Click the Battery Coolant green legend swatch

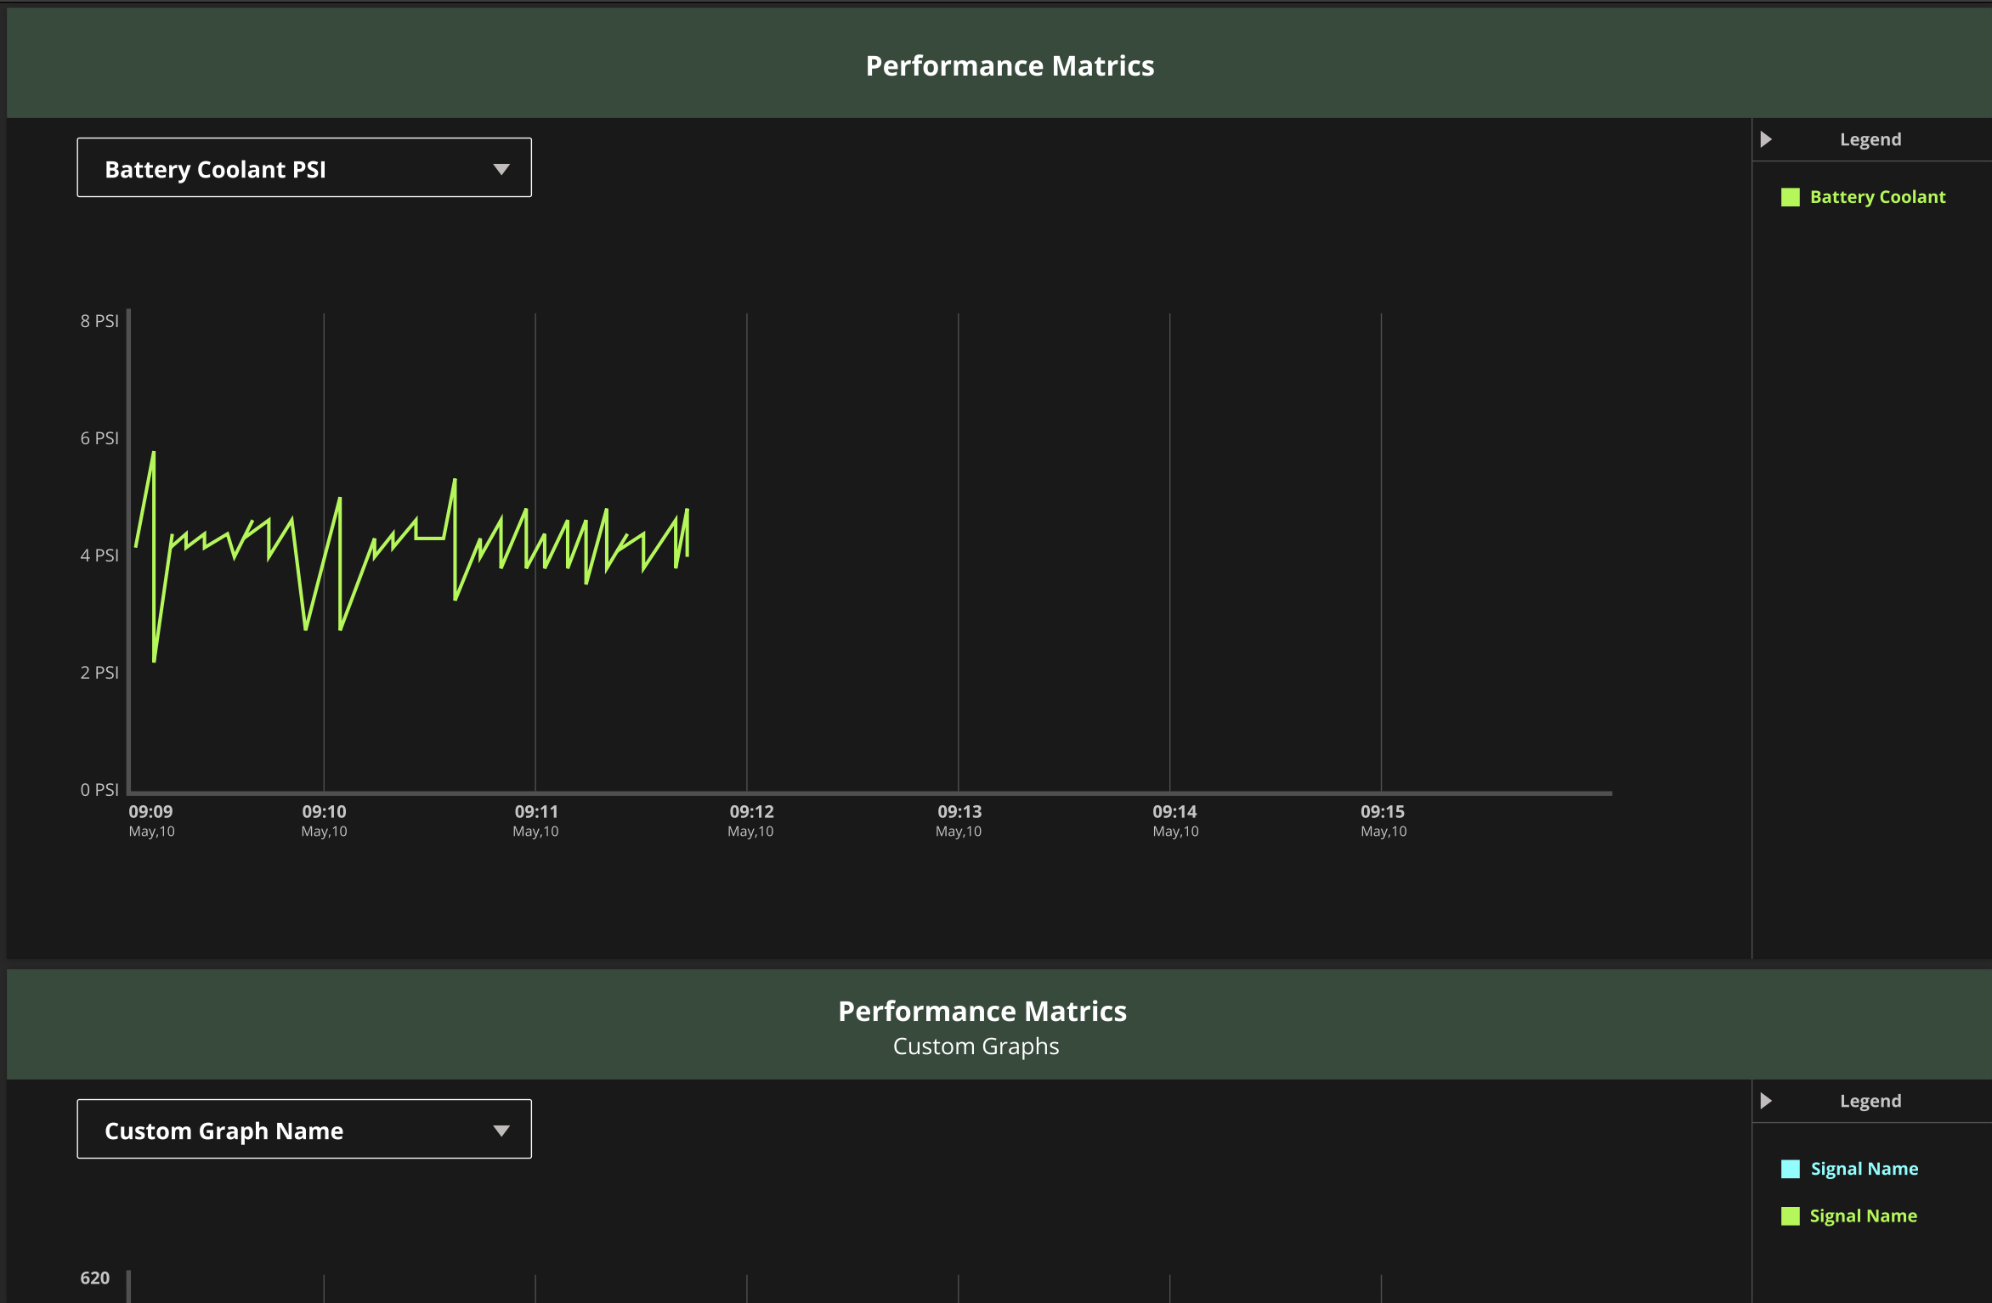point(1791,197)
